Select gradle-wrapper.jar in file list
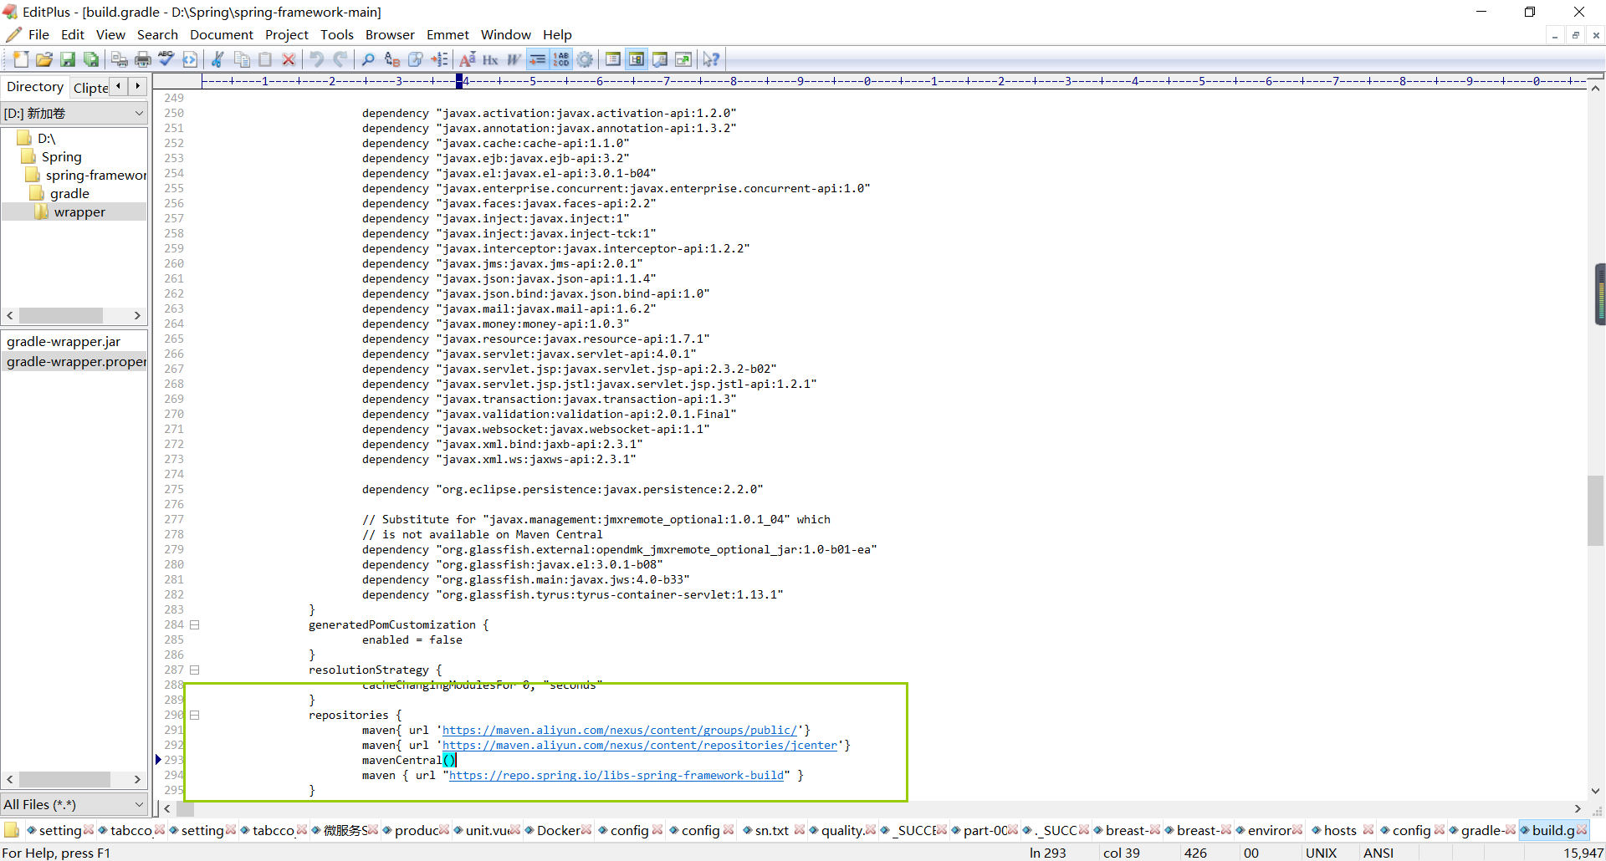 click(x=64, y=341)
